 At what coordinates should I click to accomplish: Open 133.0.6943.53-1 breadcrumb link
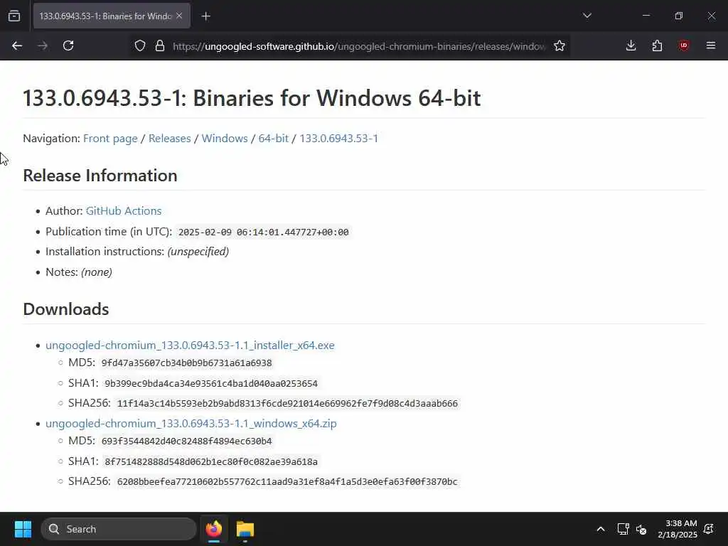pos(339,139)
